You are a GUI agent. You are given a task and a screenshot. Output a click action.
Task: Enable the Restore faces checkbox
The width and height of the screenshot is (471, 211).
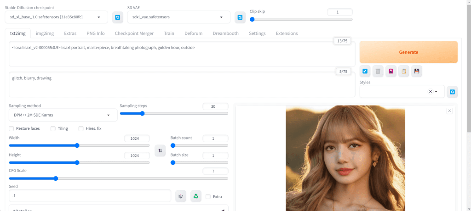click(12, 128)
